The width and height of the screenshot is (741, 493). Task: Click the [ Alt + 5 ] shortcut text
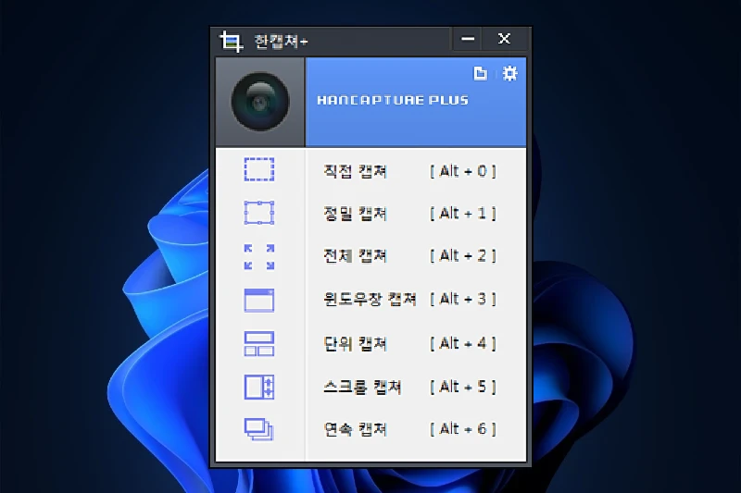pos(462,387)
